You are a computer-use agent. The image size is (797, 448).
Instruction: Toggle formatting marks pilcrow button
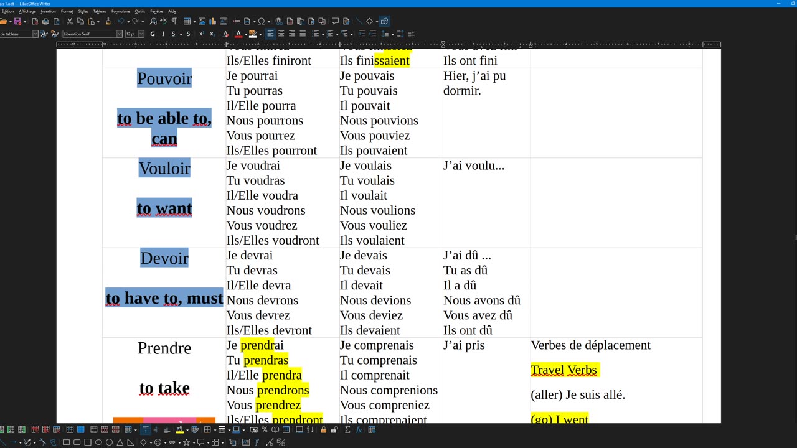174,21
